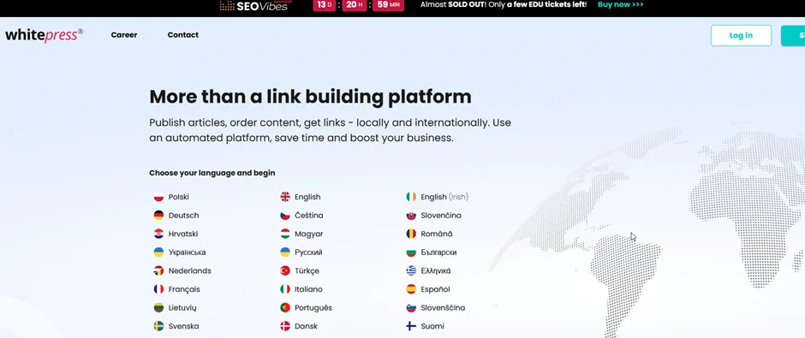The width and height of the screenshot is (805, 338).
Task: Pick the Slovenčina language link
Action: tap(441, 216)
